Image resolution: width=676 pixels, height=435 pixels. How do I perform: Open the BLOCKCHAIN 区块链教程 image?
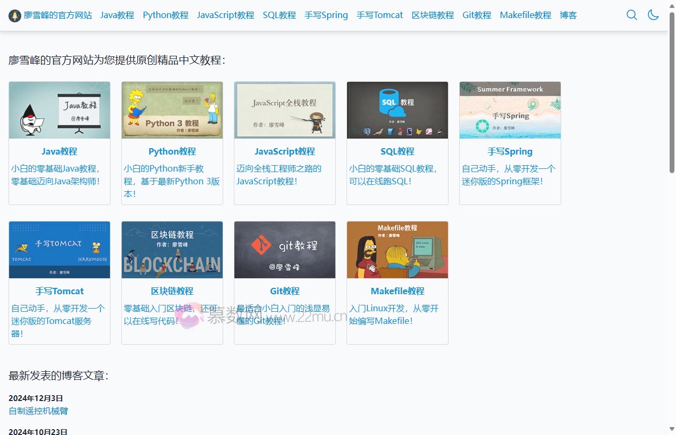click(172, 250)
